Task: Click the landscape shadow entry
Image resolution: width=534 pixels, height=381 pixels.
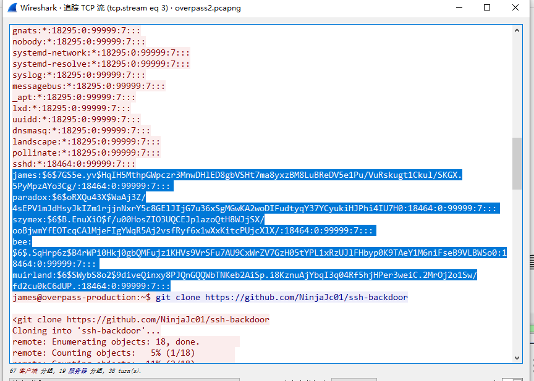Action: click(x=86, y=142)
